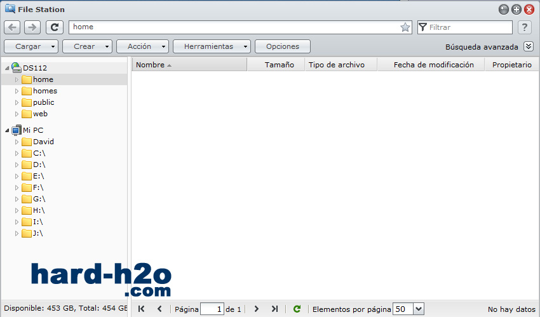The width and height of the screenshot is (540, 317).
Task: Go to the last page
Action: (274, 309)
